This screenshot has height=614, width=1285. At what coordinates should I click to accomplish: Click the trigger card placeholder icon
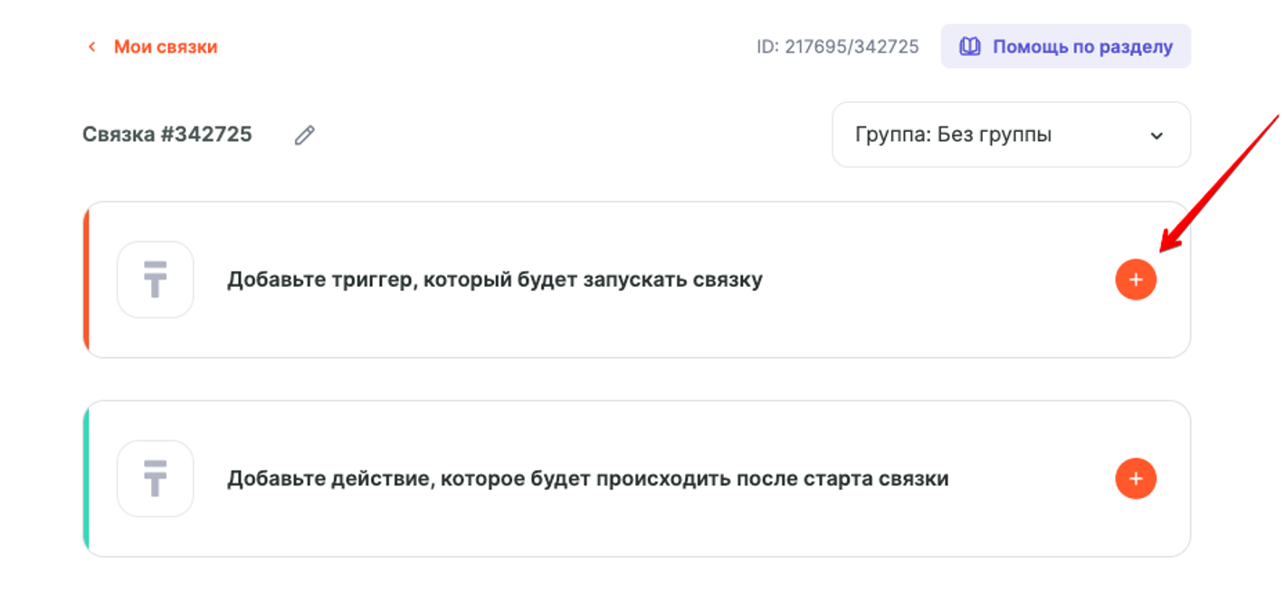pyautogui.click(x=156, y=279)
